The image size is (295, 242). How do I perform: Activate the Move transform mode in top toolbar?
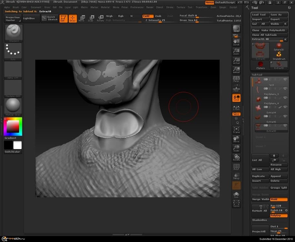[82, 18]
